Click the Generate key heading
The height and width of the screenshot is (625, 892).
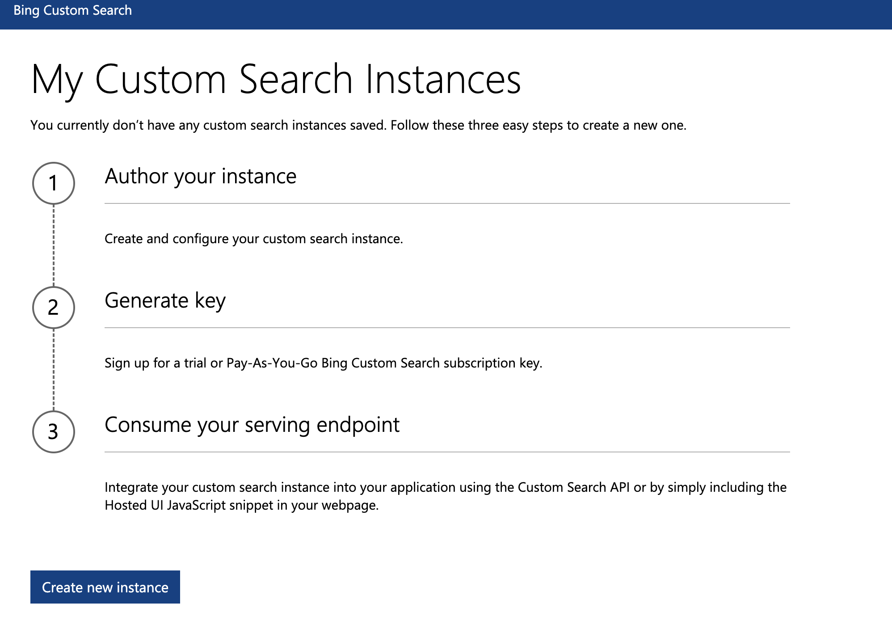(165, 300)
